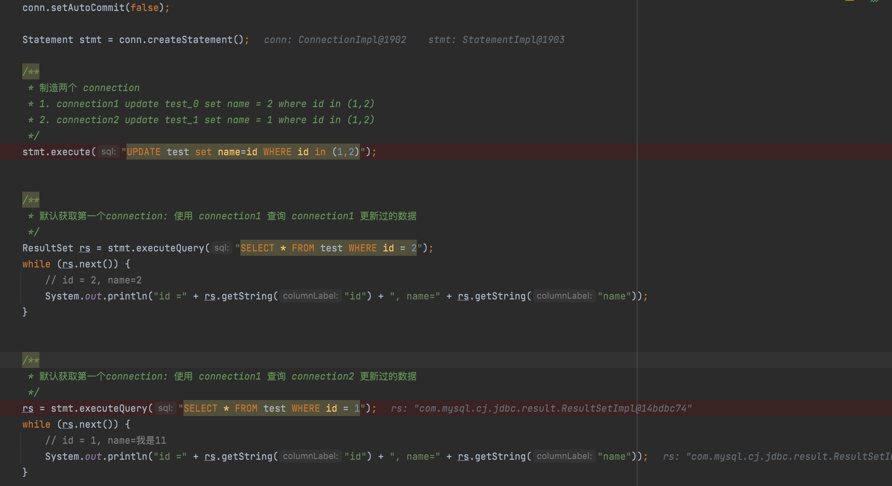892x486 pixels.
Task: Click the false argument in setAutoCommit
Action: coord(144,8)
